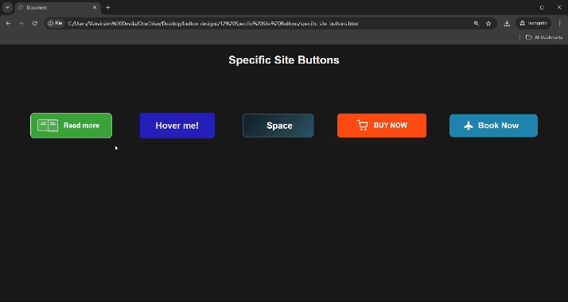Open the All Bookmarks folder
Screen dimensions: 568x302
[544, 37]
